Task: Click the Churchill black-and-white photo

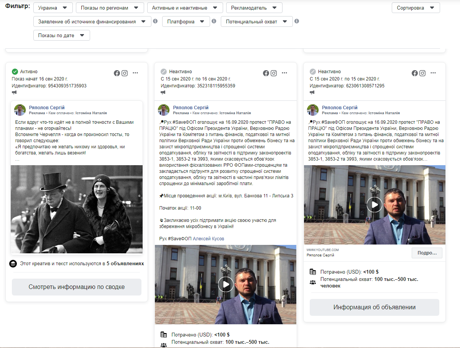Action: coord(77,209)
